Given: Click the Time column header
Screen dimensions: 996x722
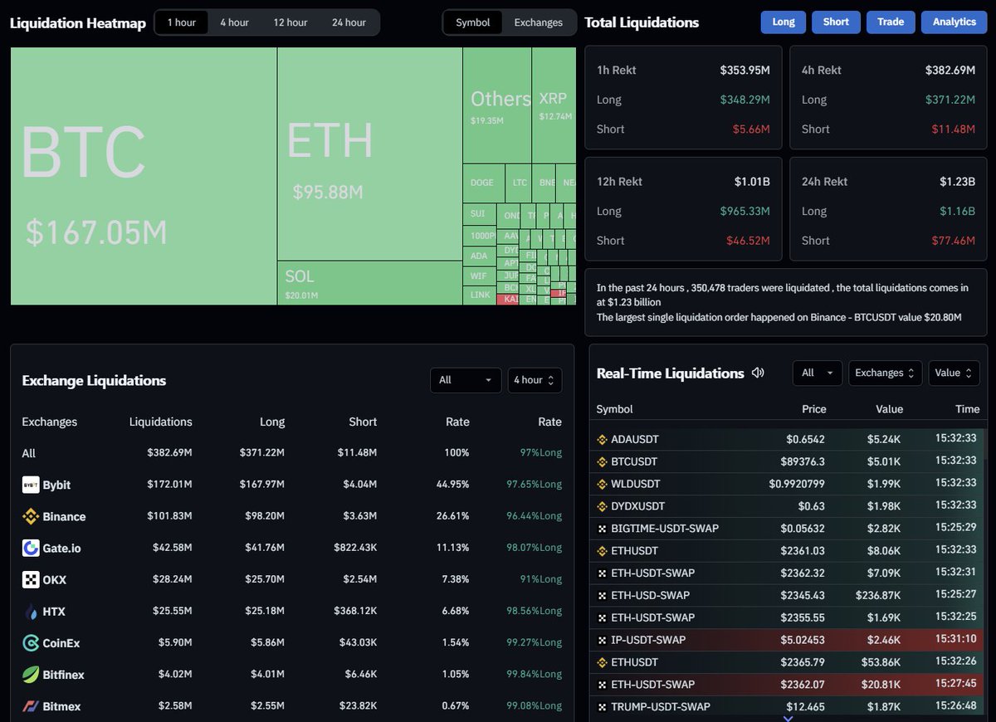Looking at the screenshot, I should (968, 409).
